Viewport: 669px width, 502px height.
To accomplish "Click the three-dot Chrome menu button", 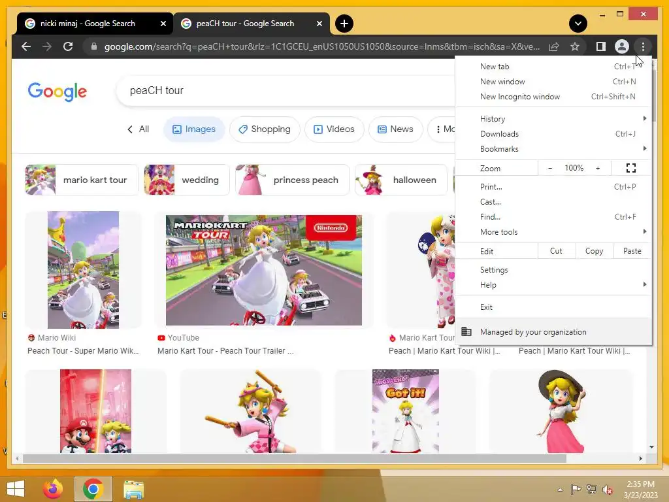I will [x=643, y=46].
